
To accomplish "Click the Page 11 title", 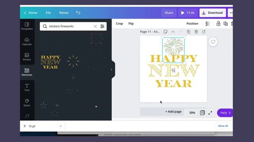I will pos(150,32).
